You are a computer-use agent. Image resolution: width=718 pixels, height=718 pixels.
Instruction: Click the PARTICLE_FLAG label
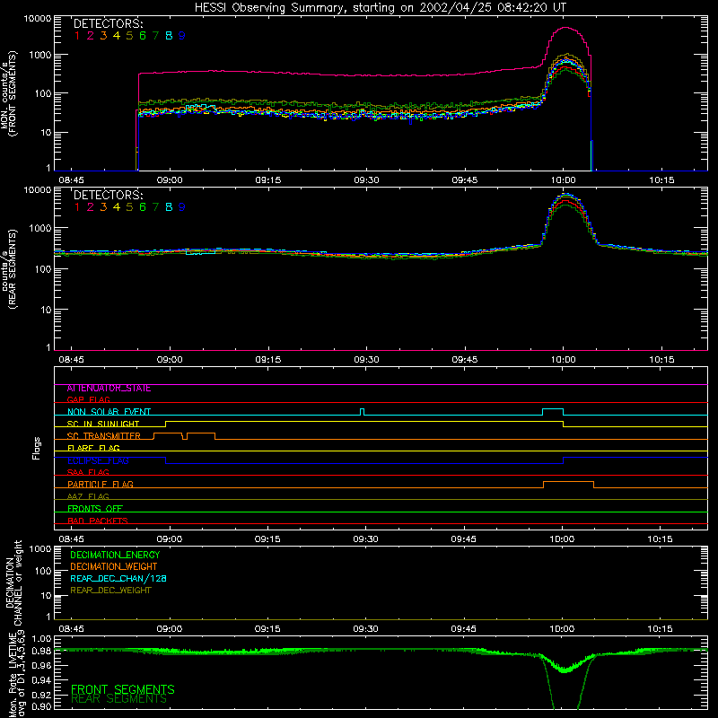click(x=101, y=485)
